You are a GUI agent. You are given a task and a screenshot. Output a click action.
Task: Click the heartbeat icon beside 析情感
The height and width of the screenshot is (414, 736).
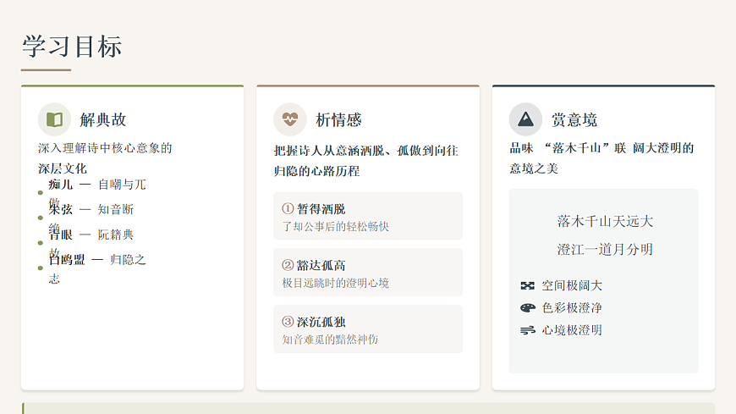pos(290,119)
